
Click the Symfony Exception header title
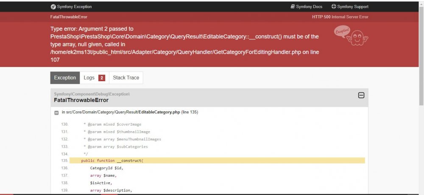point(74,7)
